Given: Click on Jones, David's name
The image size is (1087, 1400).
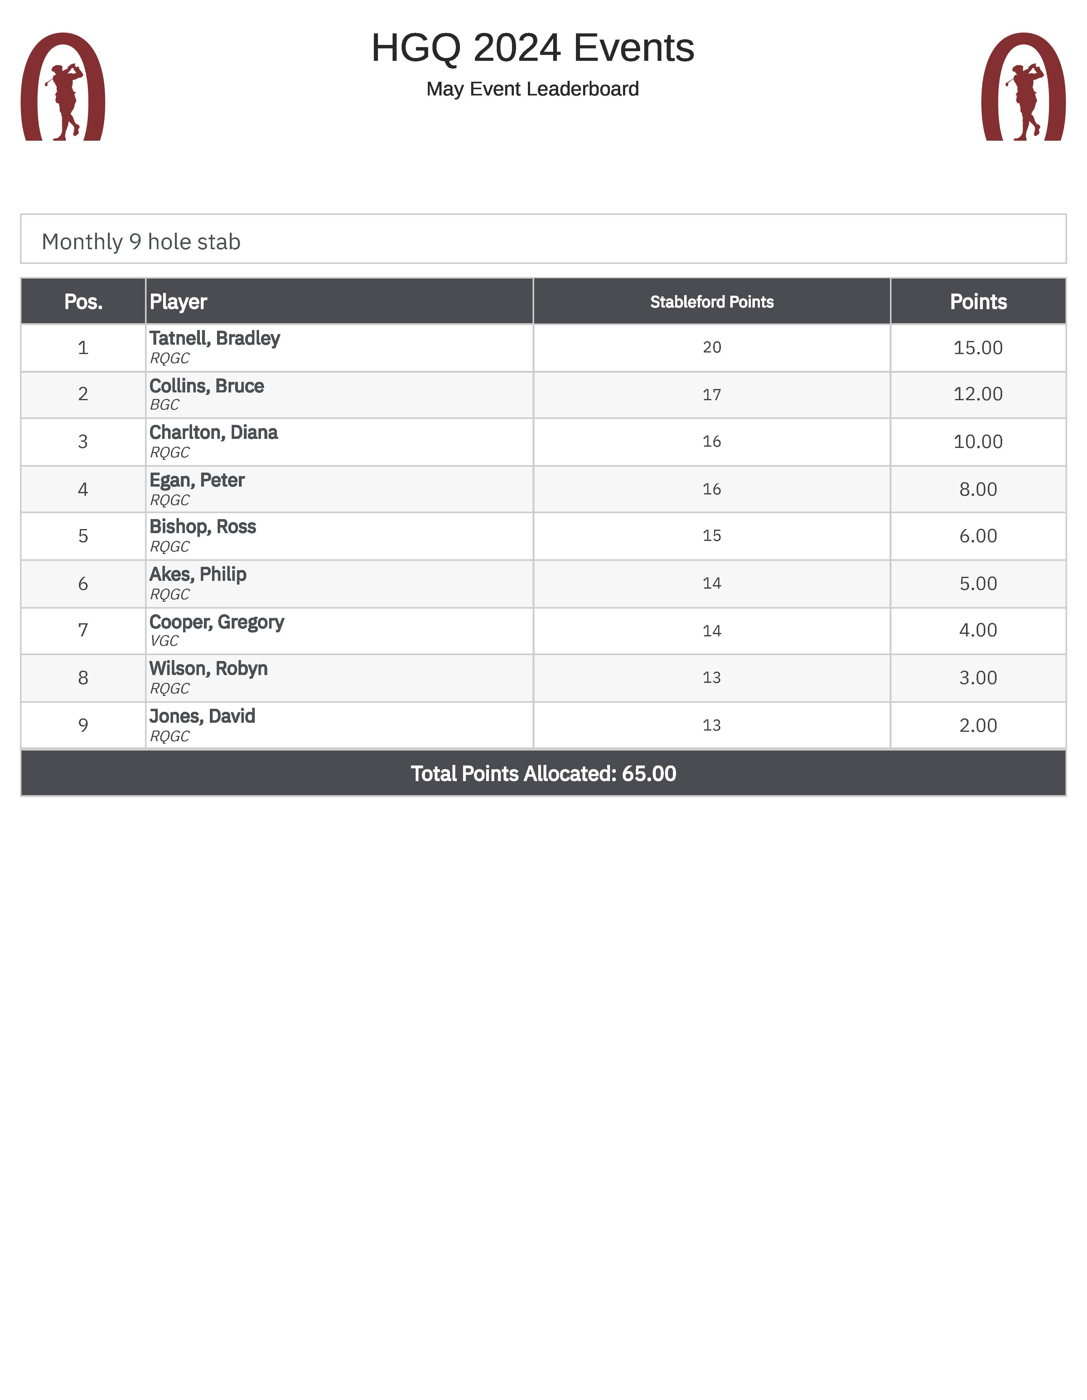Looking at the screenshot, I should (202, 716).
